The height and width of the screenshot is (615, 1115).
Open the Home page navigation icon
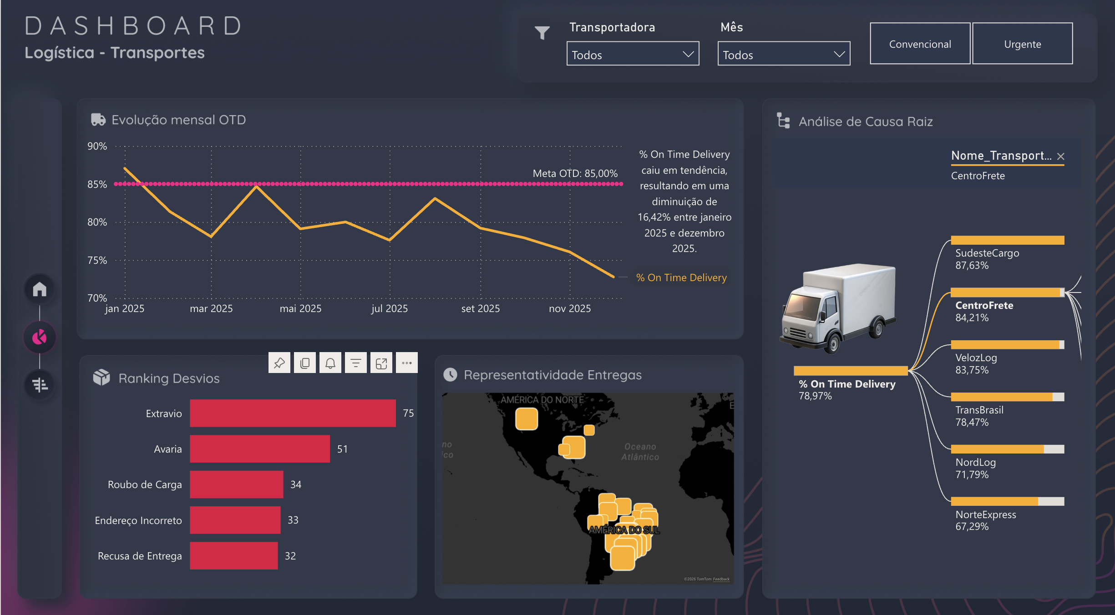40,289
